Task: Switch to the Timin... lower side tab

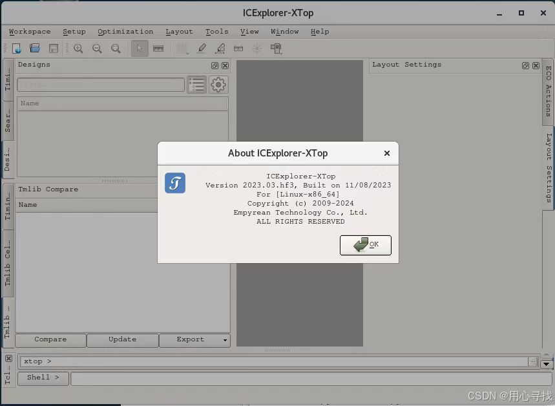Action: 8,206
